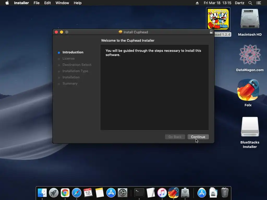Screen dimensions: 267x200
Task: Click Welcome to the Cuphead Installer heading
Action: [x=128, y=40]
